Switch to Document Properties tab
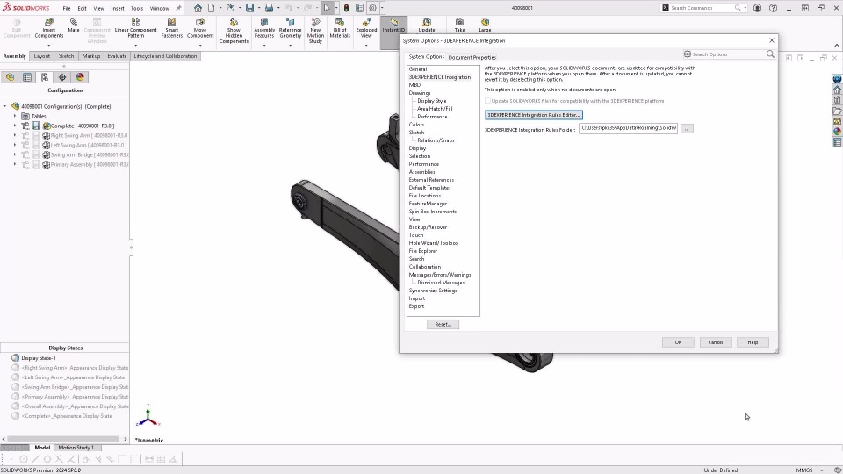The height and width of the screenshot is (474, 843). point(472,58)
